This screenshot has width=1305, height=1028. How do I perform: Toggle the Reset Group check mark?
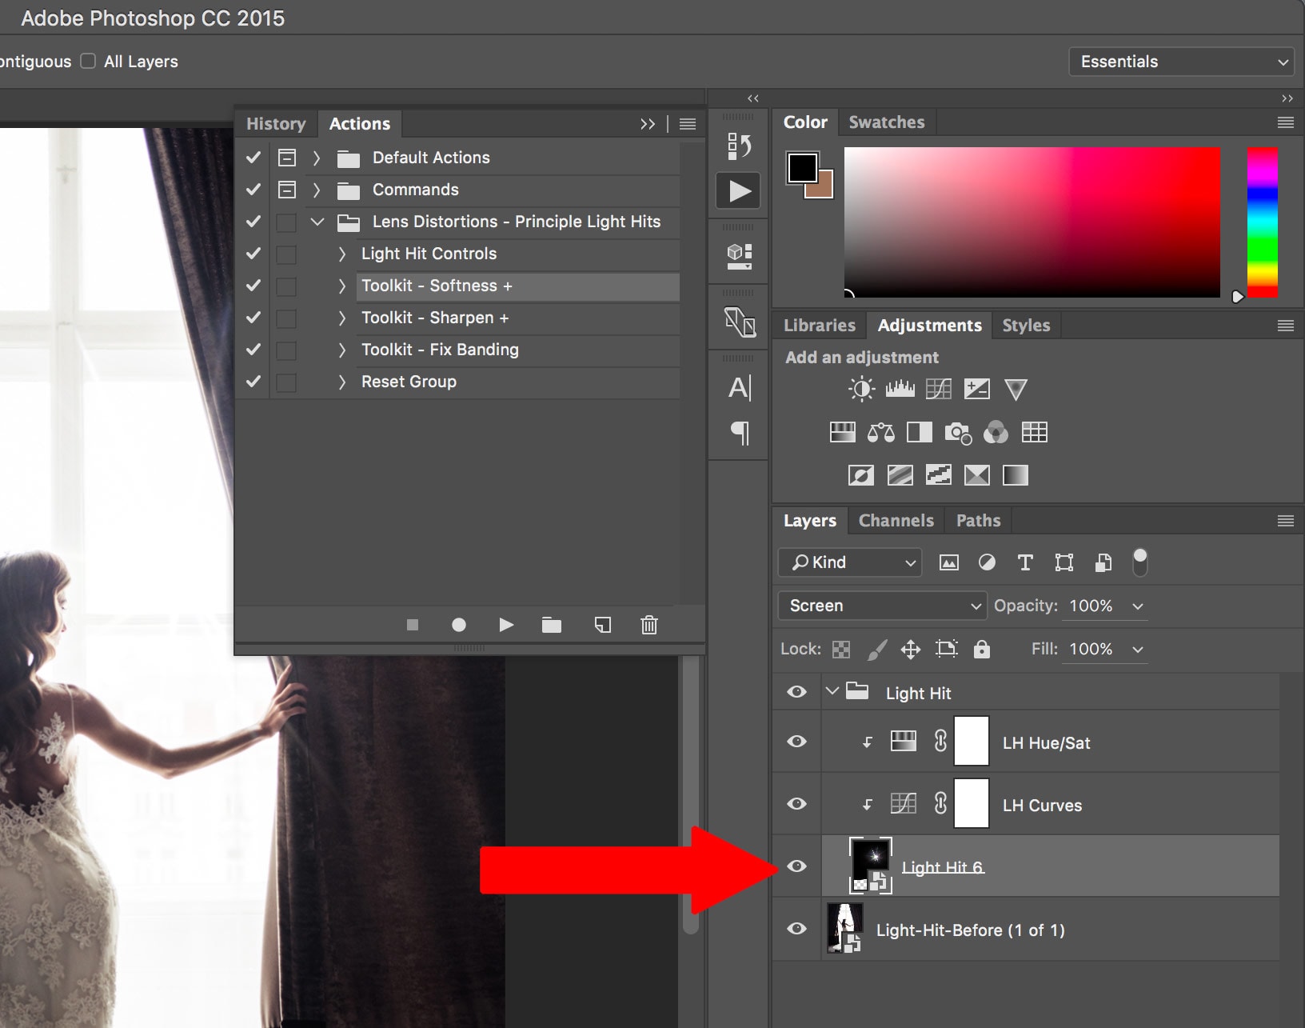(253, 382)
